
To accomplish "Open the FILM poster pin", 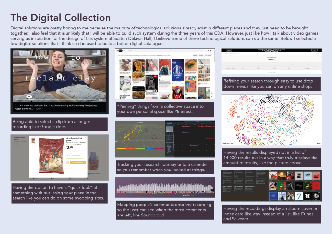I will tap(191, 84).
